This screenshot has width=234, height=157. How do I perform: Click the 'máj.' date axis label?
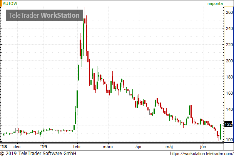pyautogui.click(x=170, y=147)
